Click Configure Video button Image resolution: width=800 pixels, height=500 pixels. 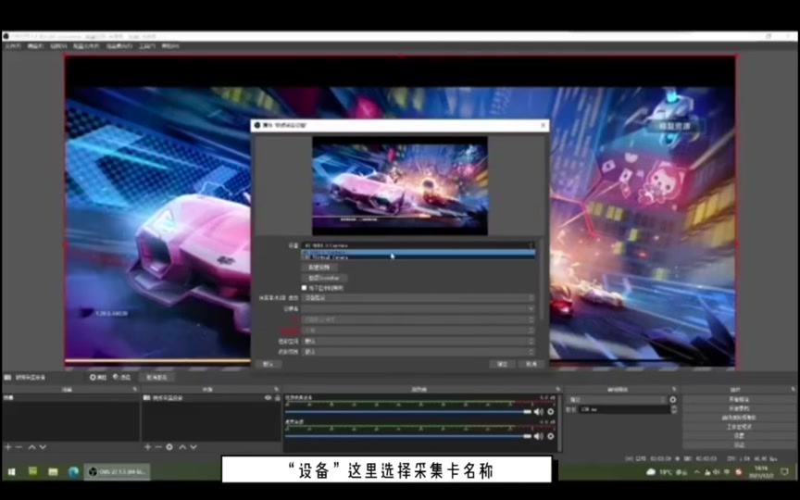319,268
